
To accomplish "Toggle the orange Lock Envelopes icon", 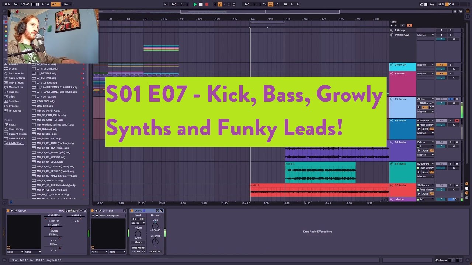I will coord(409,25).
